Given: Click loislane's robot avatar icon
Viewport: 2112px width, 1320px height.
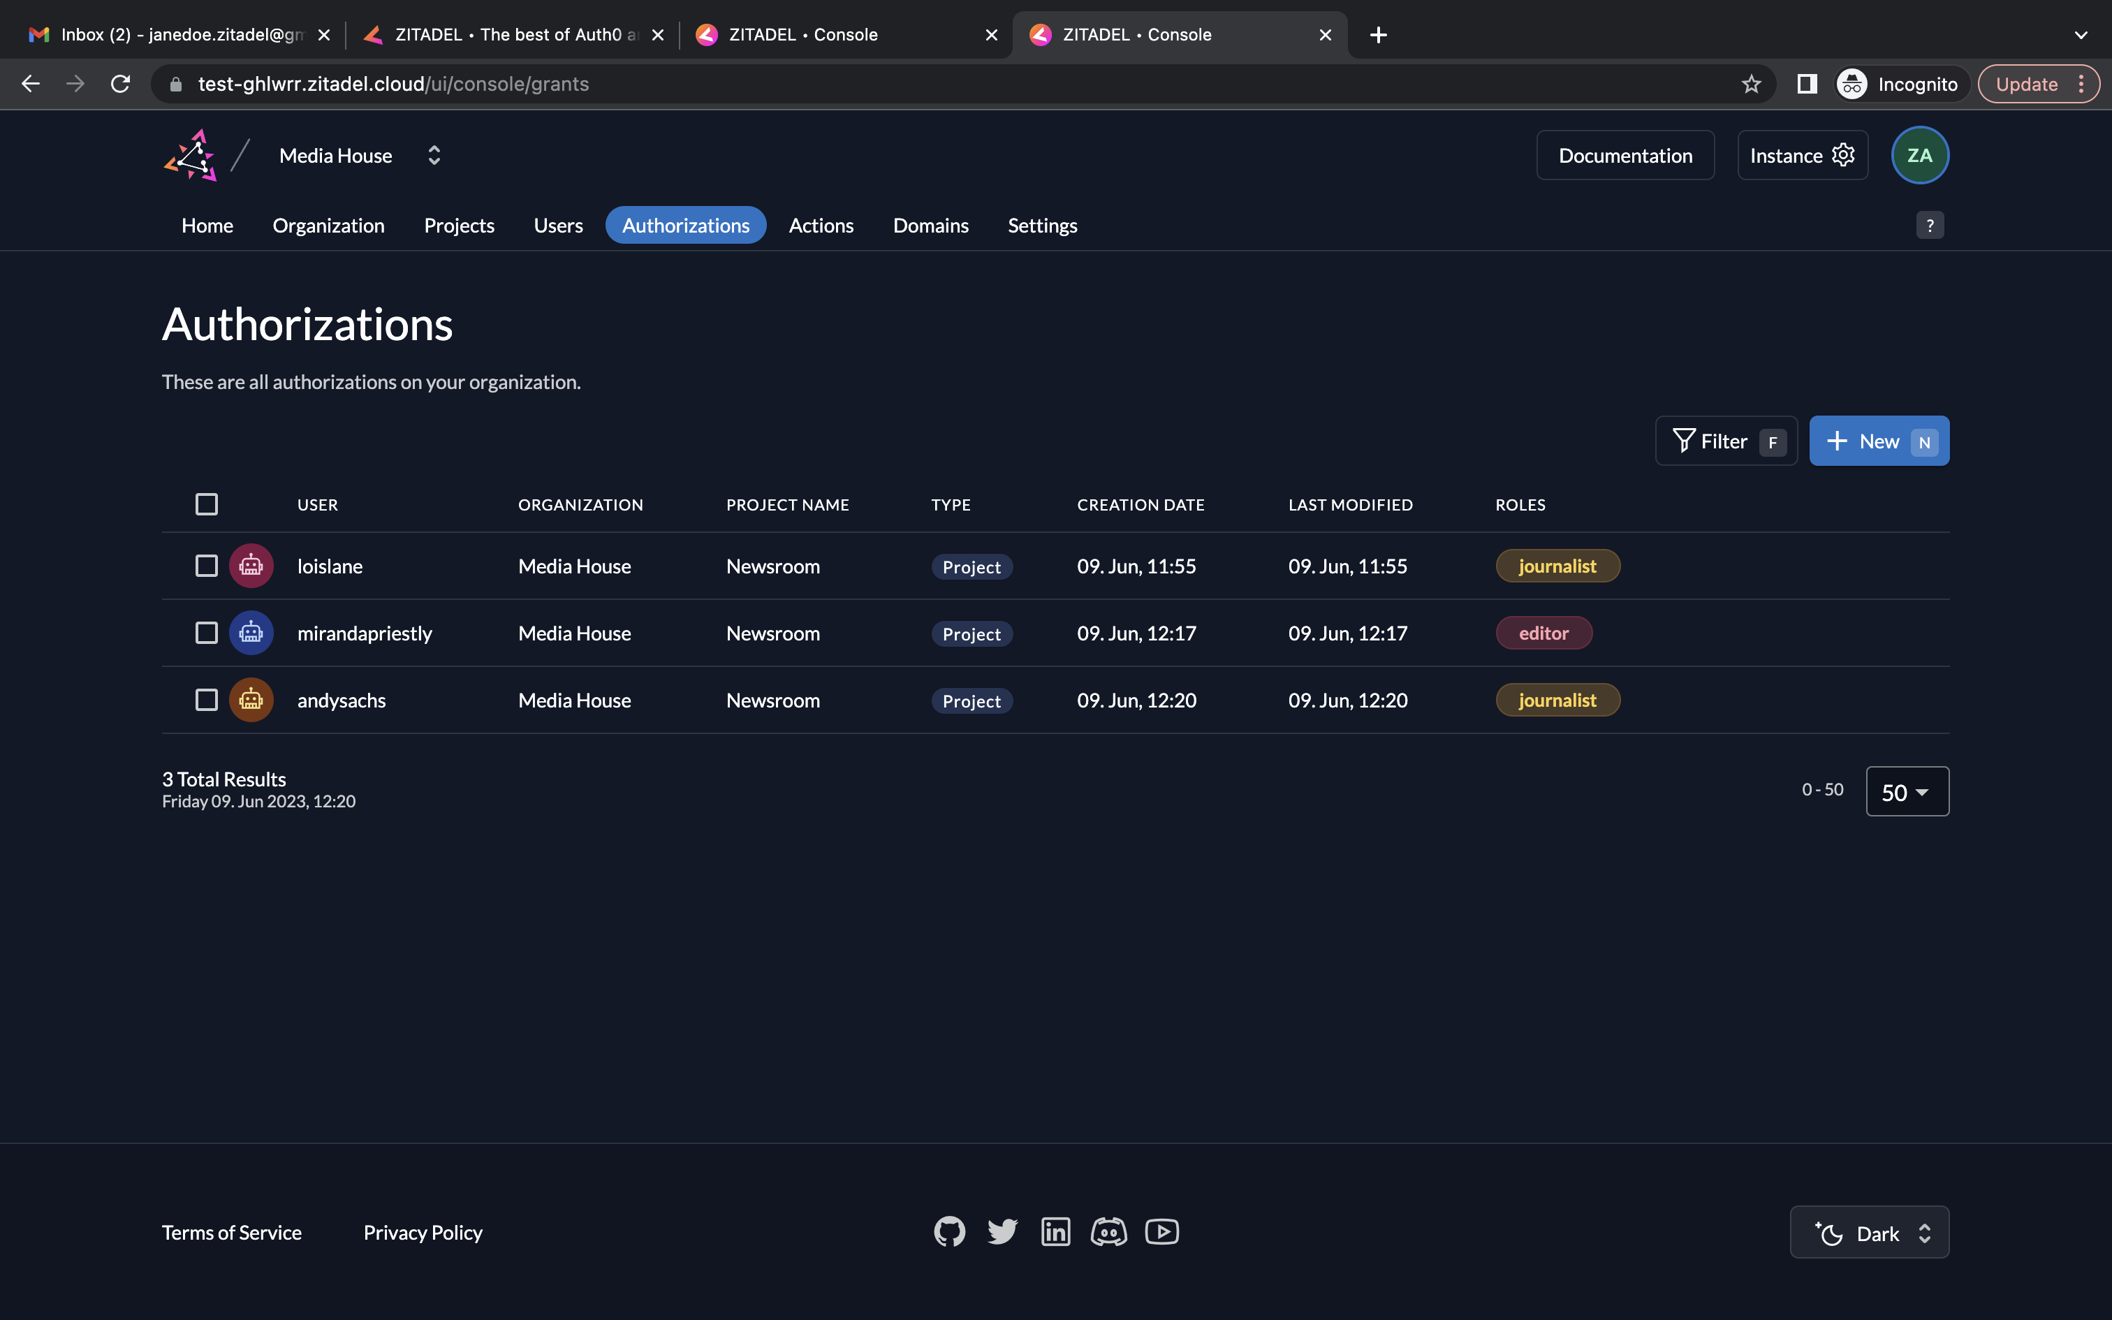Looking at the screenshot, I should (251, 566).
